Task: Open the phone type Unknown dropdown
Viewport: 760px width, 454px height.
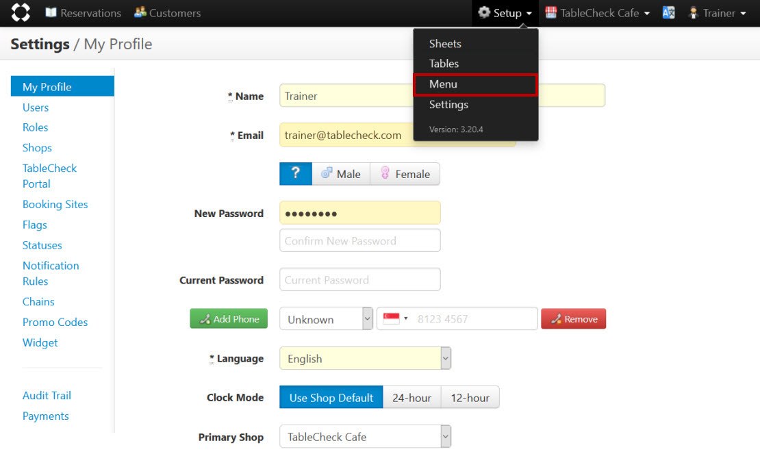Action: coord(326,319)
